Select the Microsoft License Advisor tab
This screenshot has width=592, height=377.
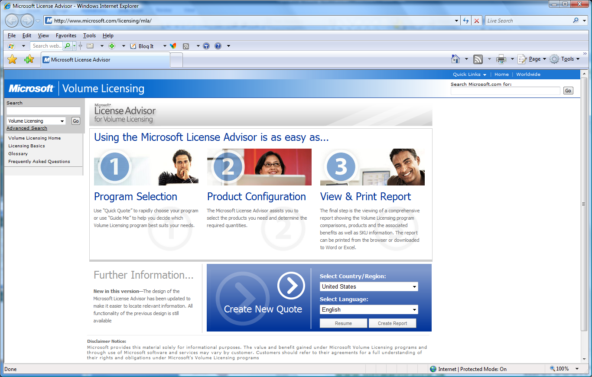coord(105,60)
